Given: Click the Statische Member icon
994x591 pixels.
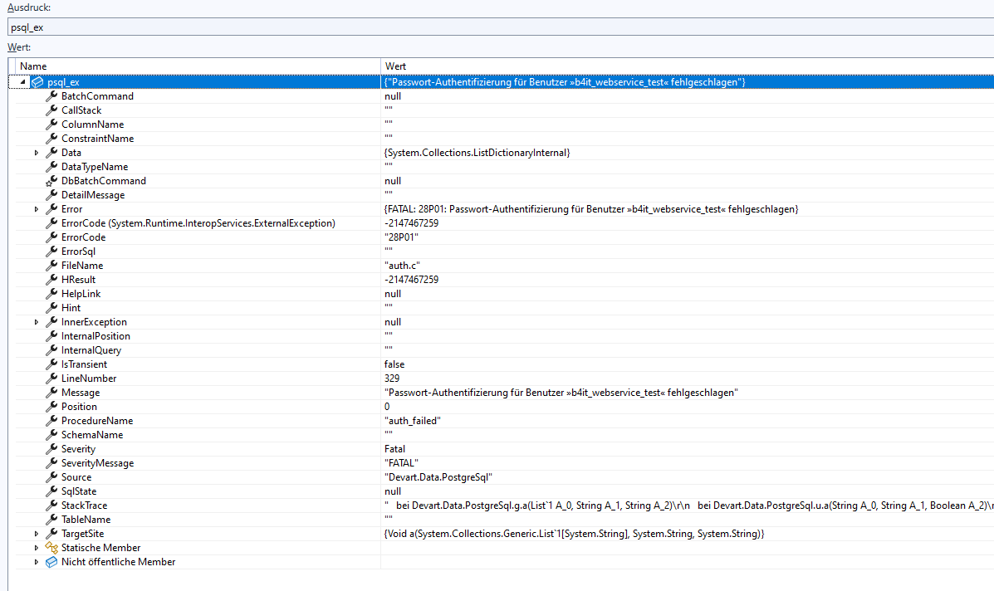Looking at the screenshot, I should click(x=51, y=548).
